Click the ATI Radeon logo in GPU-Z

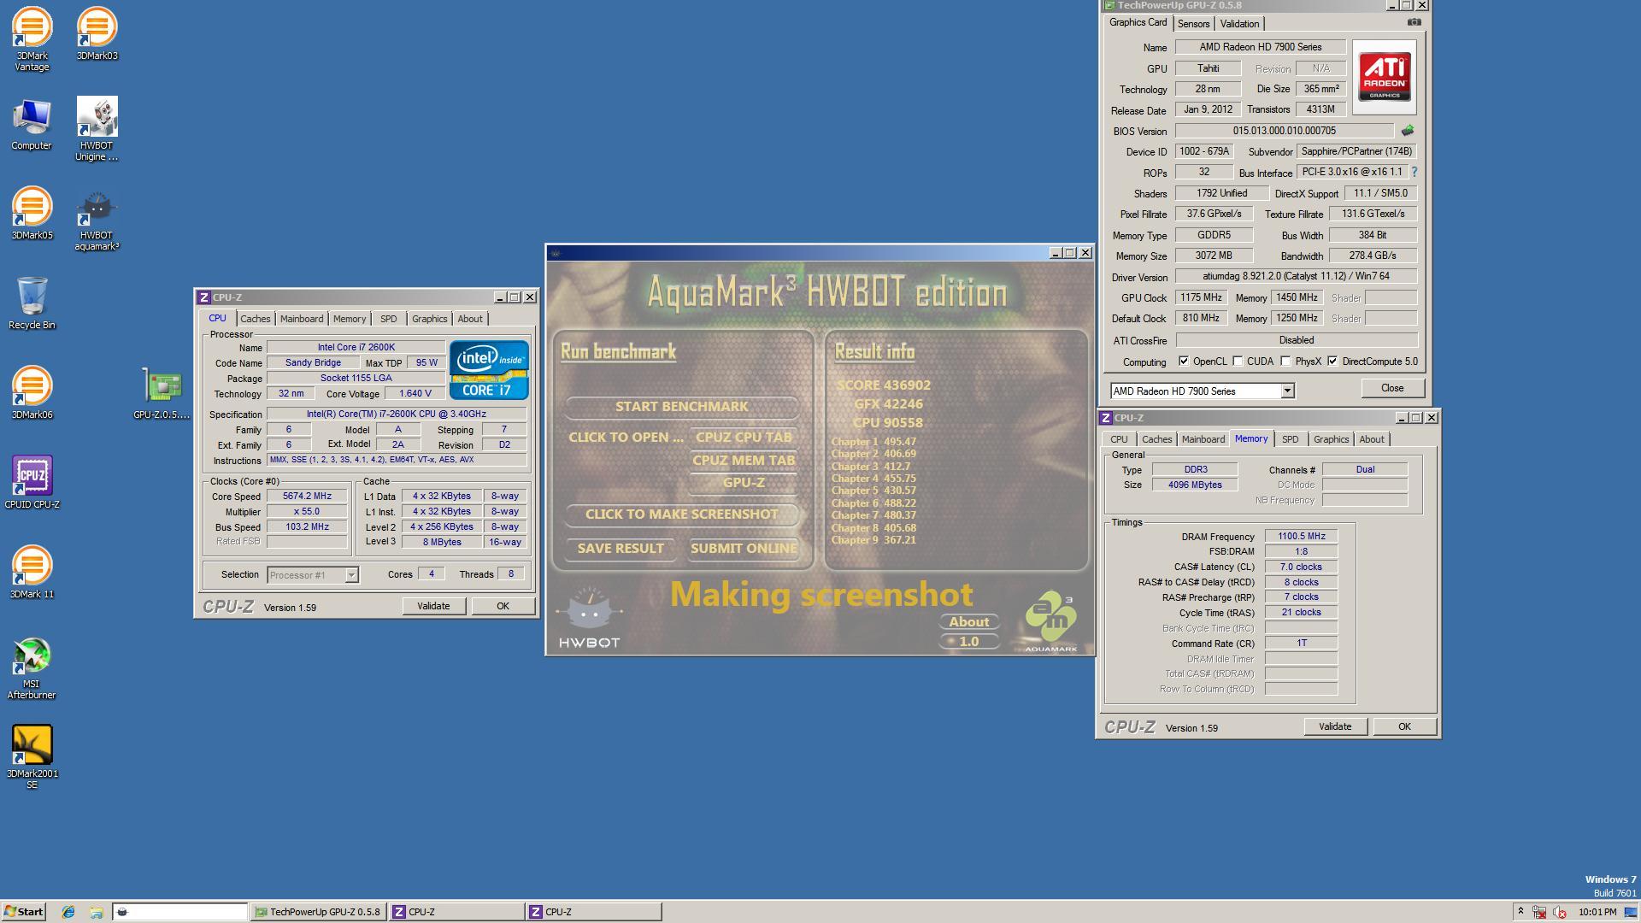click(1385, 77)
